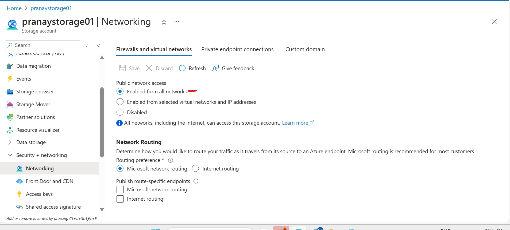
Task: Click info icon beside Publish route-specific endpoints
Action: pos(196,181)
